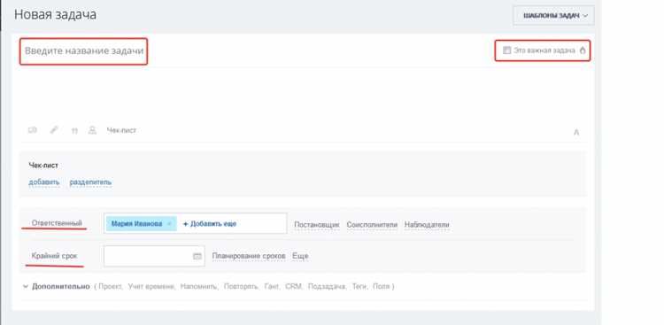Viewport: 664px width, 325px height.
Task: Click Чек-лист in the description toolbar
Action: 121,130
